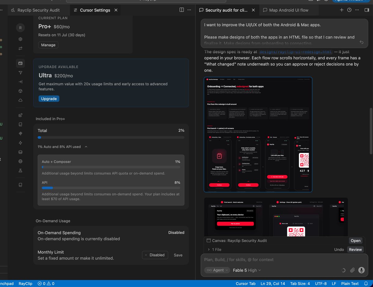Open the Tab arrow-to-bar icon in sidebar
This screenshot has width=373, height=287.
[21, 82]
